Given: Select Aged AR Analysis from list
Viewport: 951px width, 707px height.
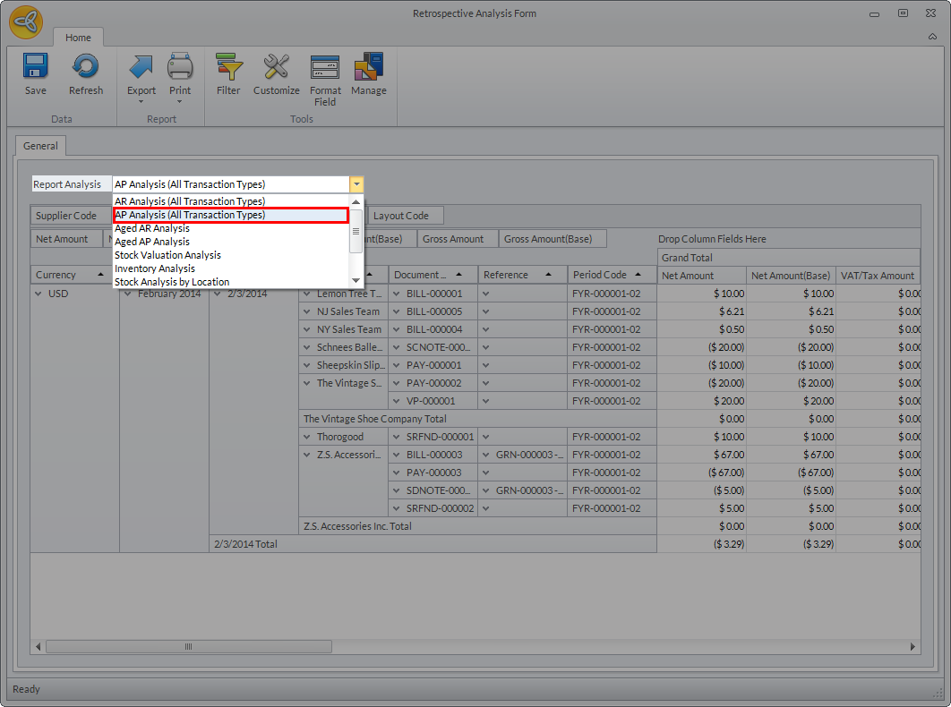Looking at the screenshot, I should click(152, 228).
